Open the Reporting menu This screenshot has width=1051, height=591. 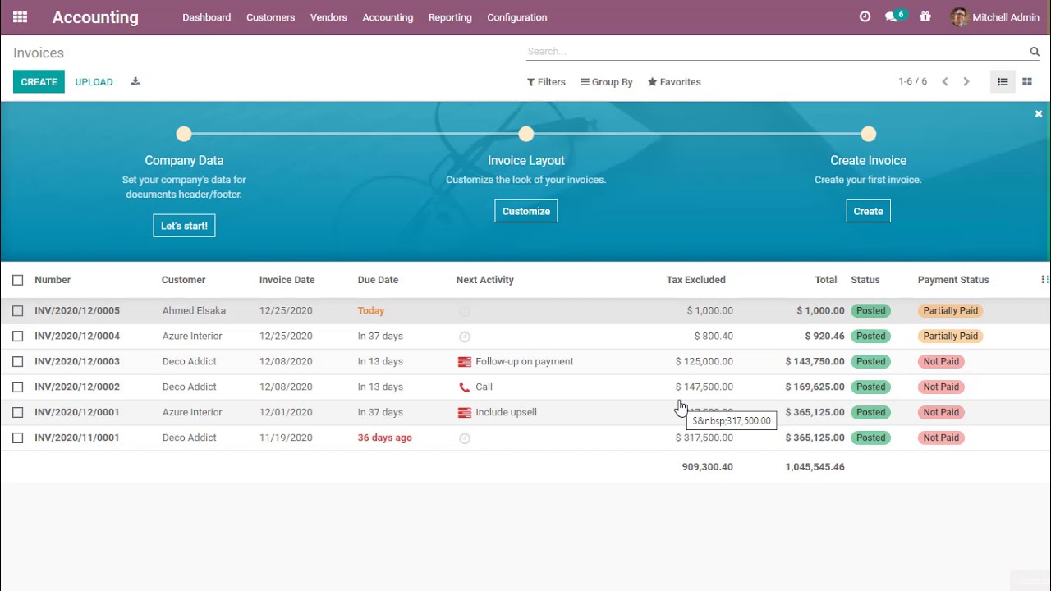coord(450,16)
